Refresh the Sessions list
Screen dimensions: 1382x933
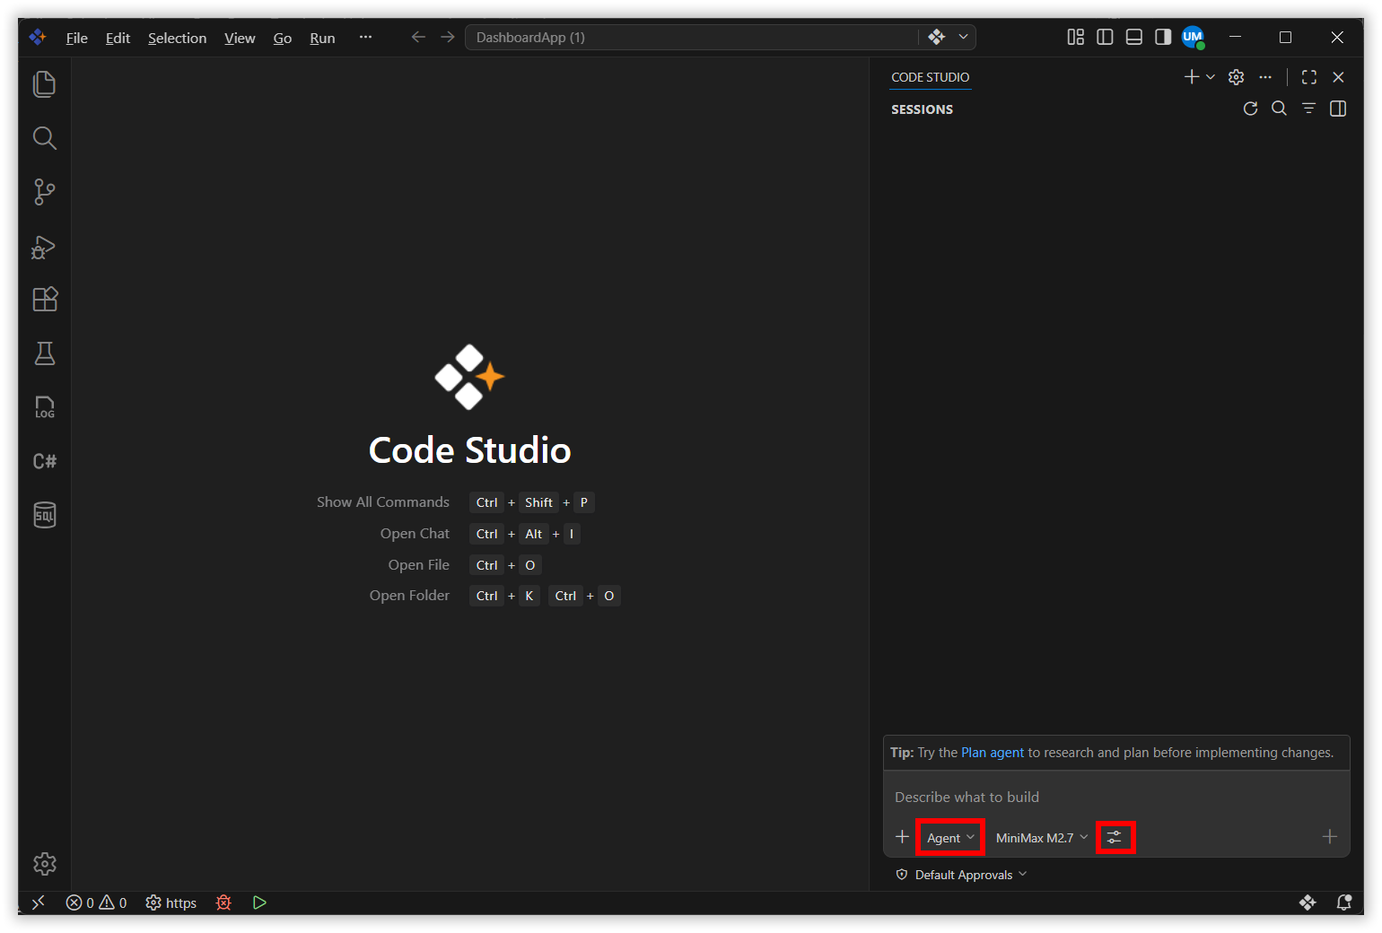tap(1250, 109)
